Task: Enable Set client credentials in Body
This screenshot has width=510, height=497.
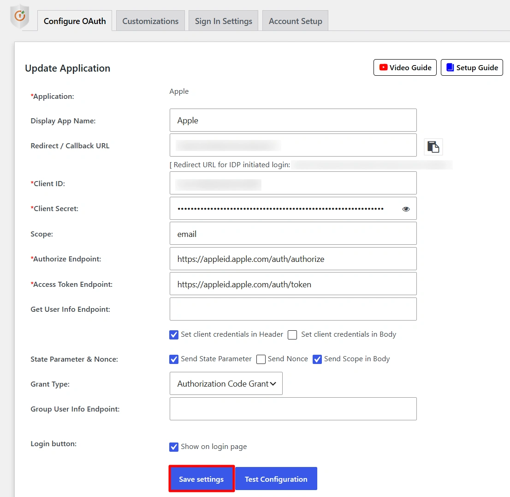Action: point(292,335)
